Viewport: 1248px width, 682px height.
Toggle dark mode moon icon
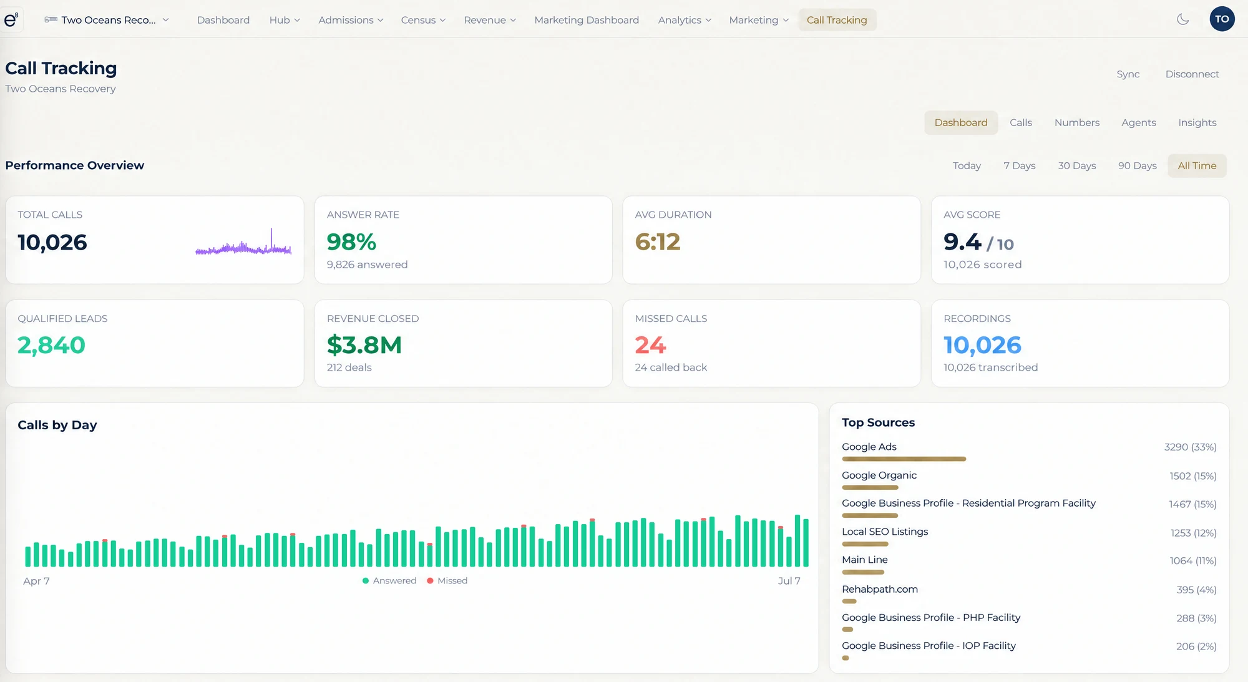pyautogui.click(x=1182, y=19)
